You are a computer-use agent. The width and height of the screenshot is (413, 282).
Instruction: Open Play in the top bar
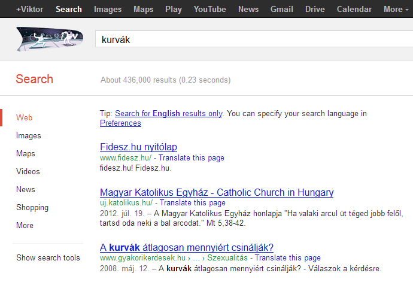174,9
